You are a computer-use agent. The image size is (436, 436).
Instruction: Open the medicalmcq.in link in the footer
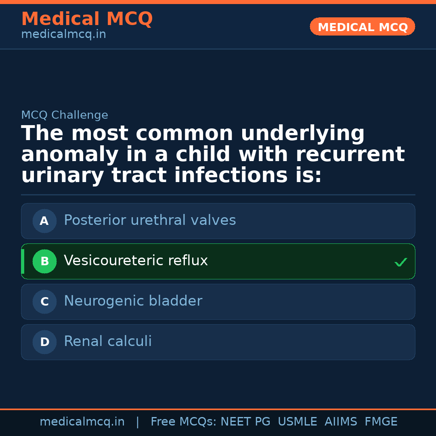point(82,422)
